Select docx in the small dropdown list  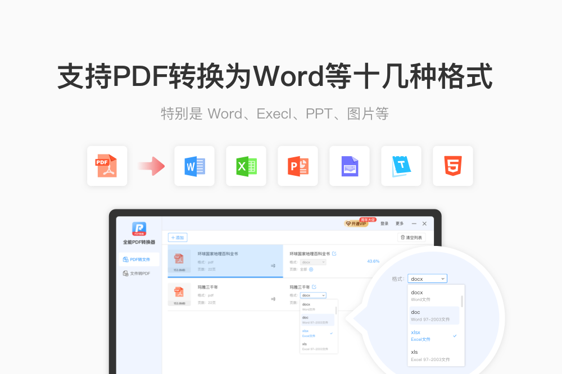coord(318,307)
